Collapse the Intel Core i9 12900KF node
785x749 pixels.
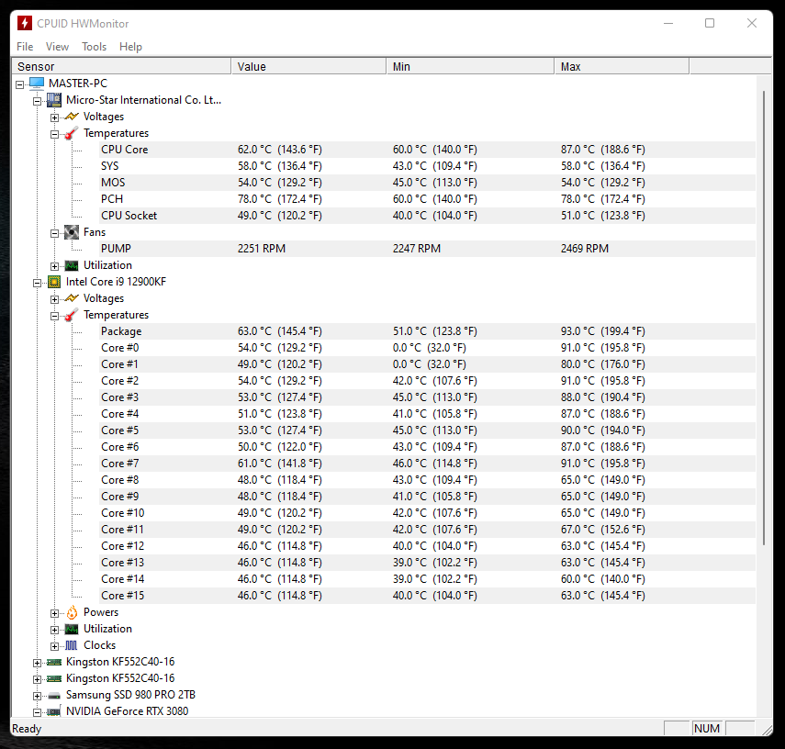(x=37, y=283)
